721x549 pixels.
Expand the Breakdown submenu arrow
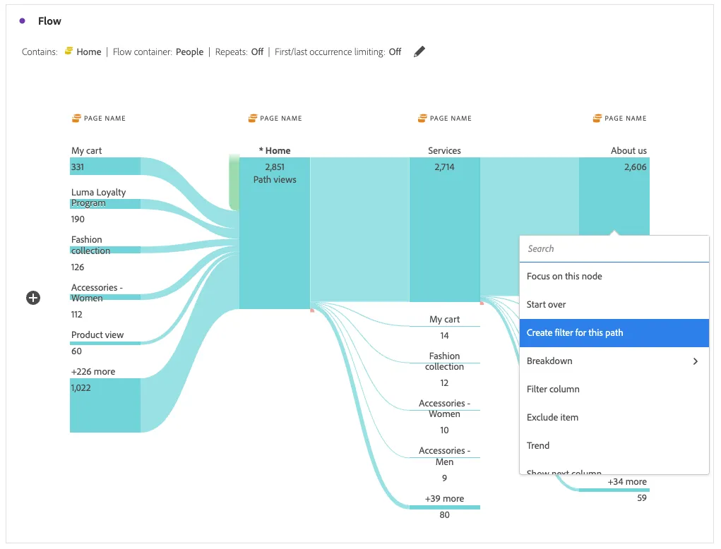696,361
